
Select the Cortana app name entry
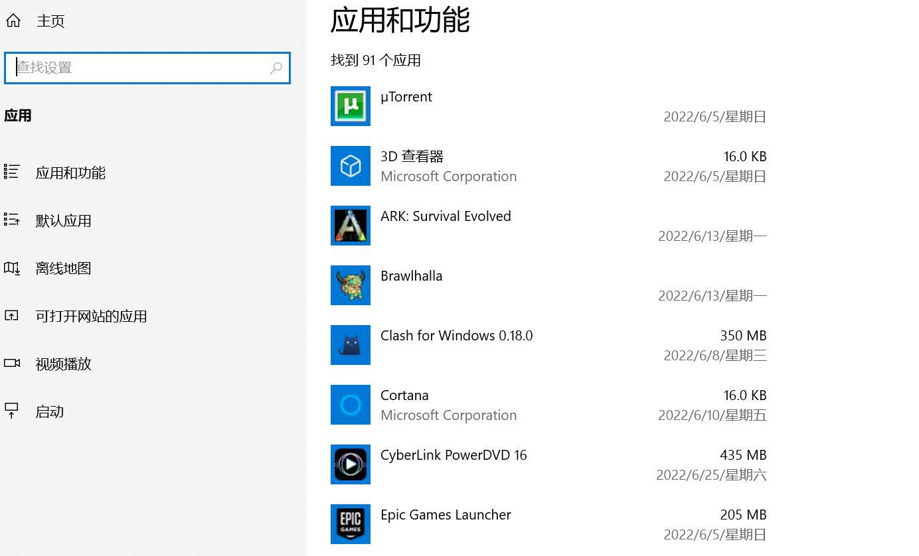404,395
